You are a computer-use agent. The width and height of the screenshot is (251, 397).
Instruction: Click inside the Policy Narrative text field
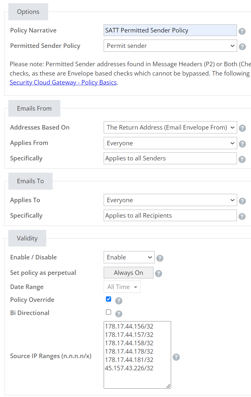(170, 30)
